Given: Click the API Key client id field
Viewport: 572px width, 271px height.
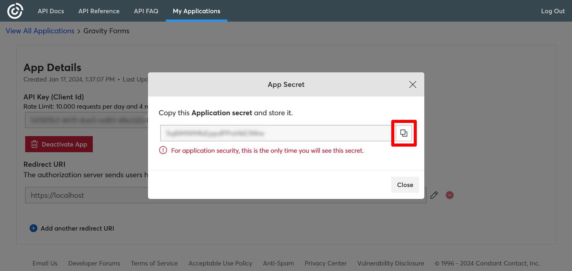Looking at the screenshot, I should coord(87,120).
